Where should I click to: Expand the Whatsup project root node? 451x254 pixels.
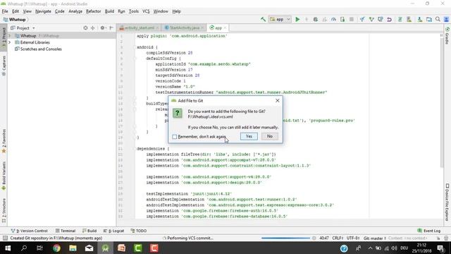click(x=10, y=36)
